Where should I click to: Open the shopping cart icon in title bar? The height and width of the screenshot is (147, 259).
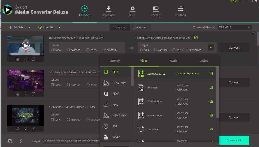tap(232, 1)
